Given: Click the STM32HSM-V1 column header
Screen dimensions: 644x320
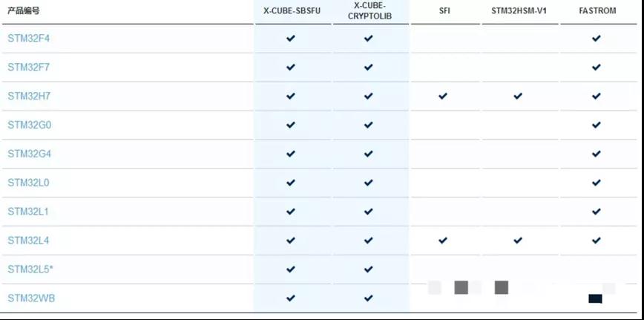Looking at the screenshot, I should point(518,11).
